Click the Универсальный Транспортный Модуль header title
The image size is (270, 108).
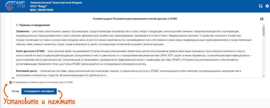57,2
